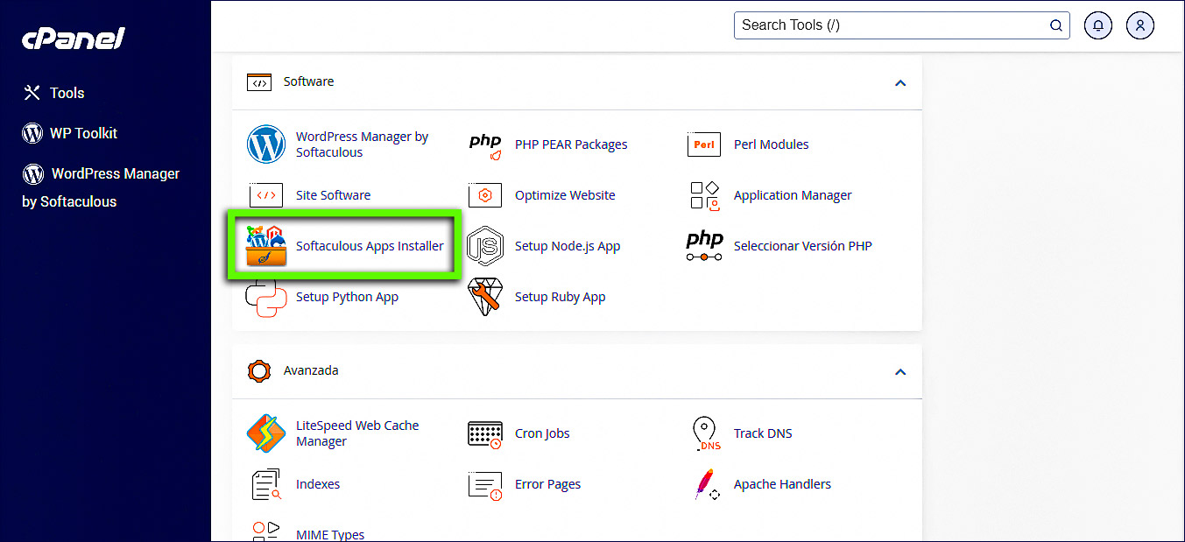Select Setup Ruby App
Viewport: 1185px width, 542px height.
pyautogui.click(x=561, y=296)
